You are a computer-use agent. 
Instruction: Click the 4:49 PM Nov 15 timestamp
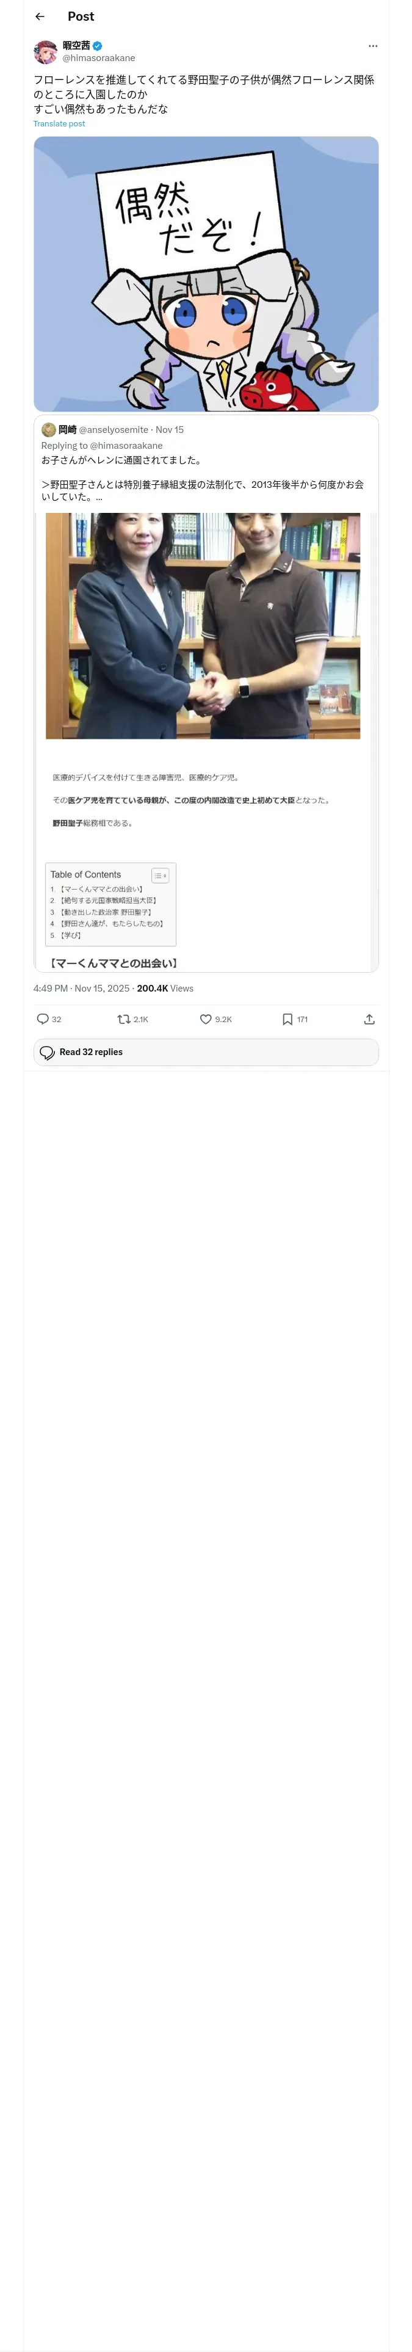tap(81, 988)
